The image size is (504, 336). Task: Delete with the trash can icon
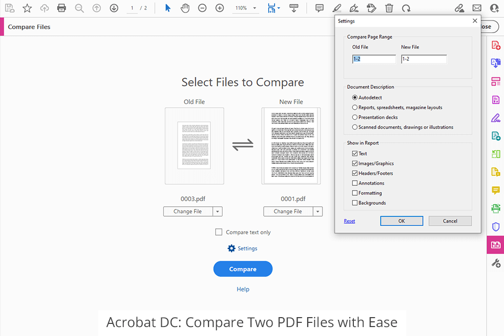click(389, 8)
